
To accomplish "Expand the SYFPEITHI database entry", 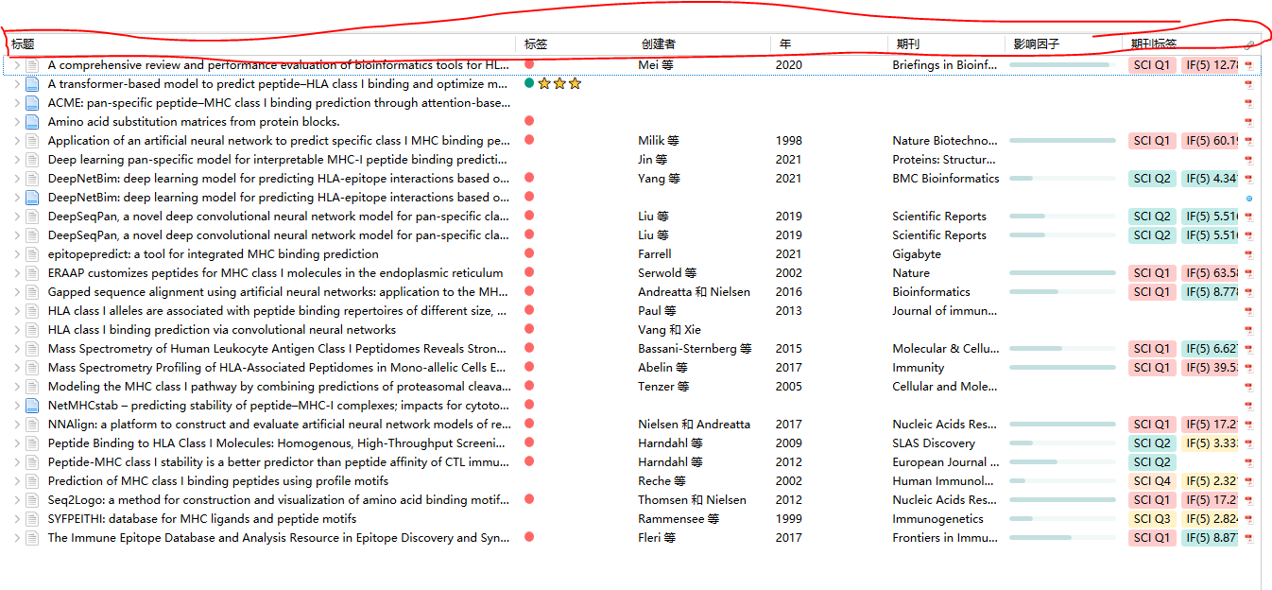I will [x=17, y=518].
